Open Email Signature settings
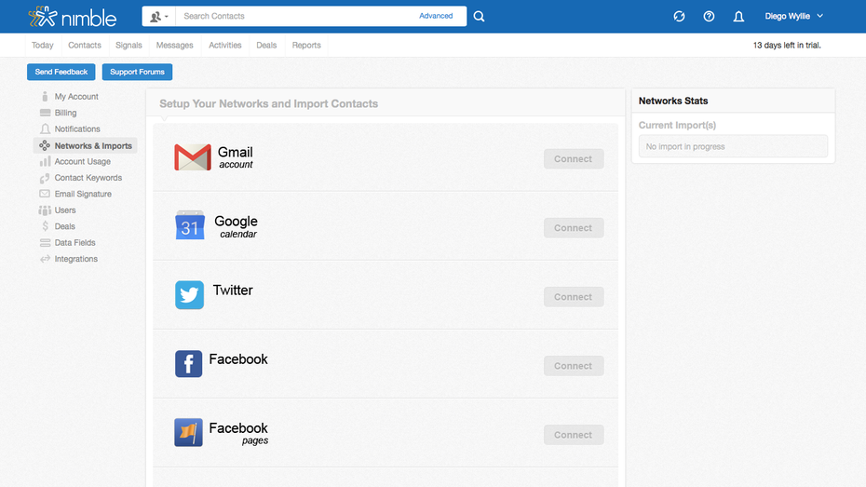This screenshot has height=487, width=866. (83, 194)
